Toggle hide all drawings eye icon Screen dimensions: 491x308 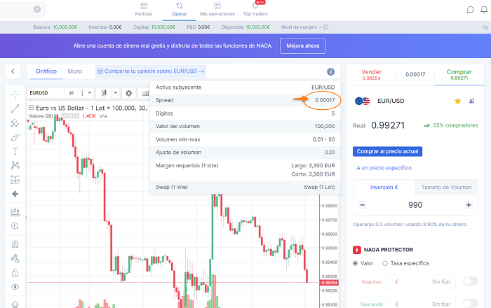pos(15,287)
